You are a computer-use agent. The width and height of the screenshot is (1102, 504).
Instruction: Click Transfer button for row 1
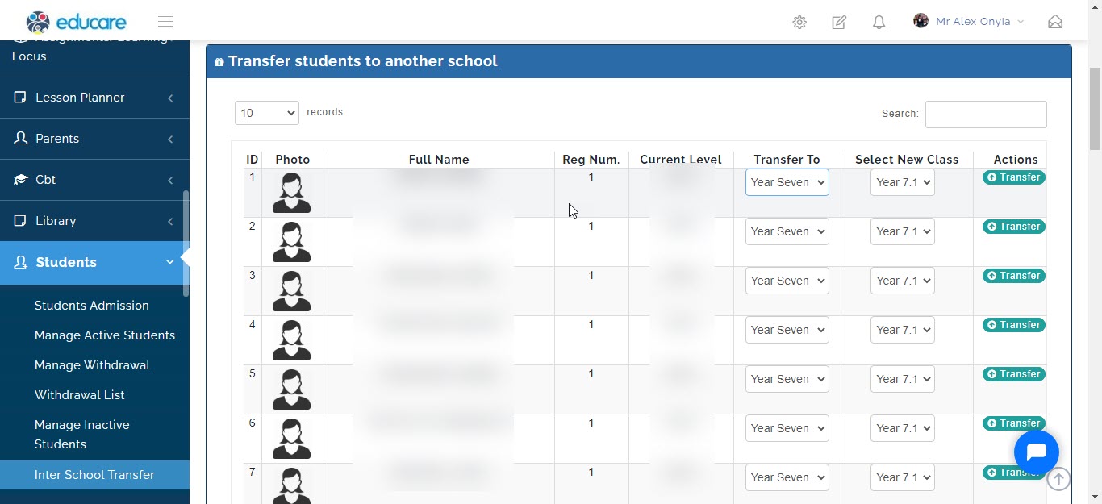pyautogui.click(x=1013, y=177)
